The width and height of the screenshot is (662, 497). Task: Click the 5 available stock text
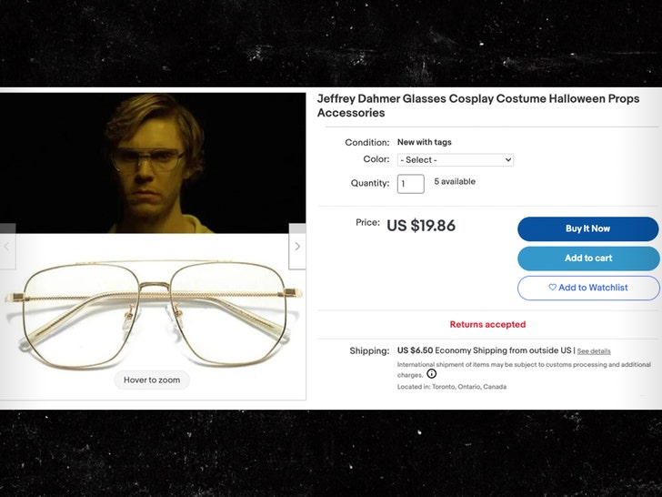[x=455, y=182]
